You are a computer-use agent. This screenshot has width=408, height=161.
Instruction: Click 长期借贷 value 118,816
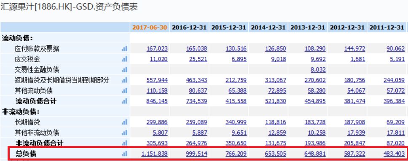[x=276, y=122]
